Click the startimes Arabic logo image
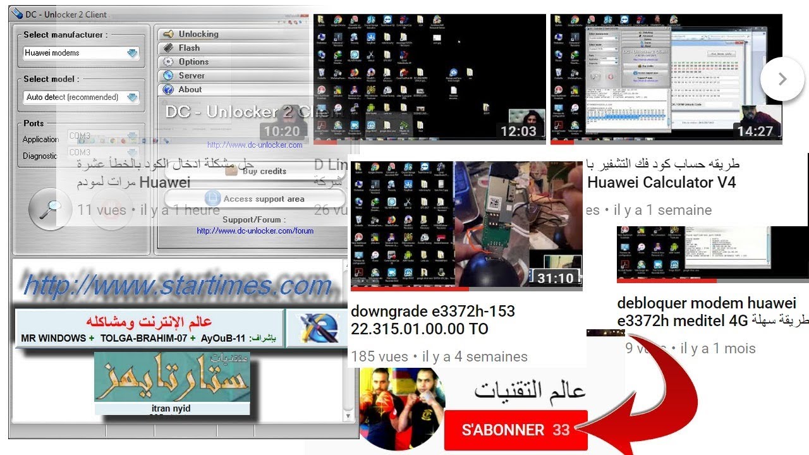 click(x=172, y=377)
